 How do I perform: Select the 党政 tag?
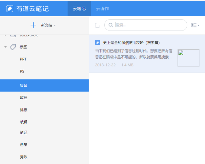click(x=24, y=157)
